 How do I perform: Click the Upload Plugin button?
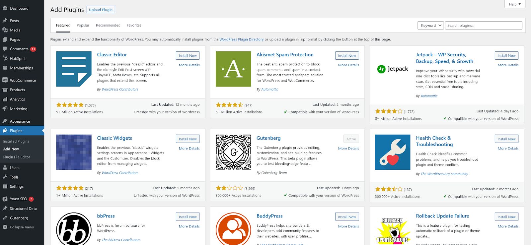coord(101,10)
